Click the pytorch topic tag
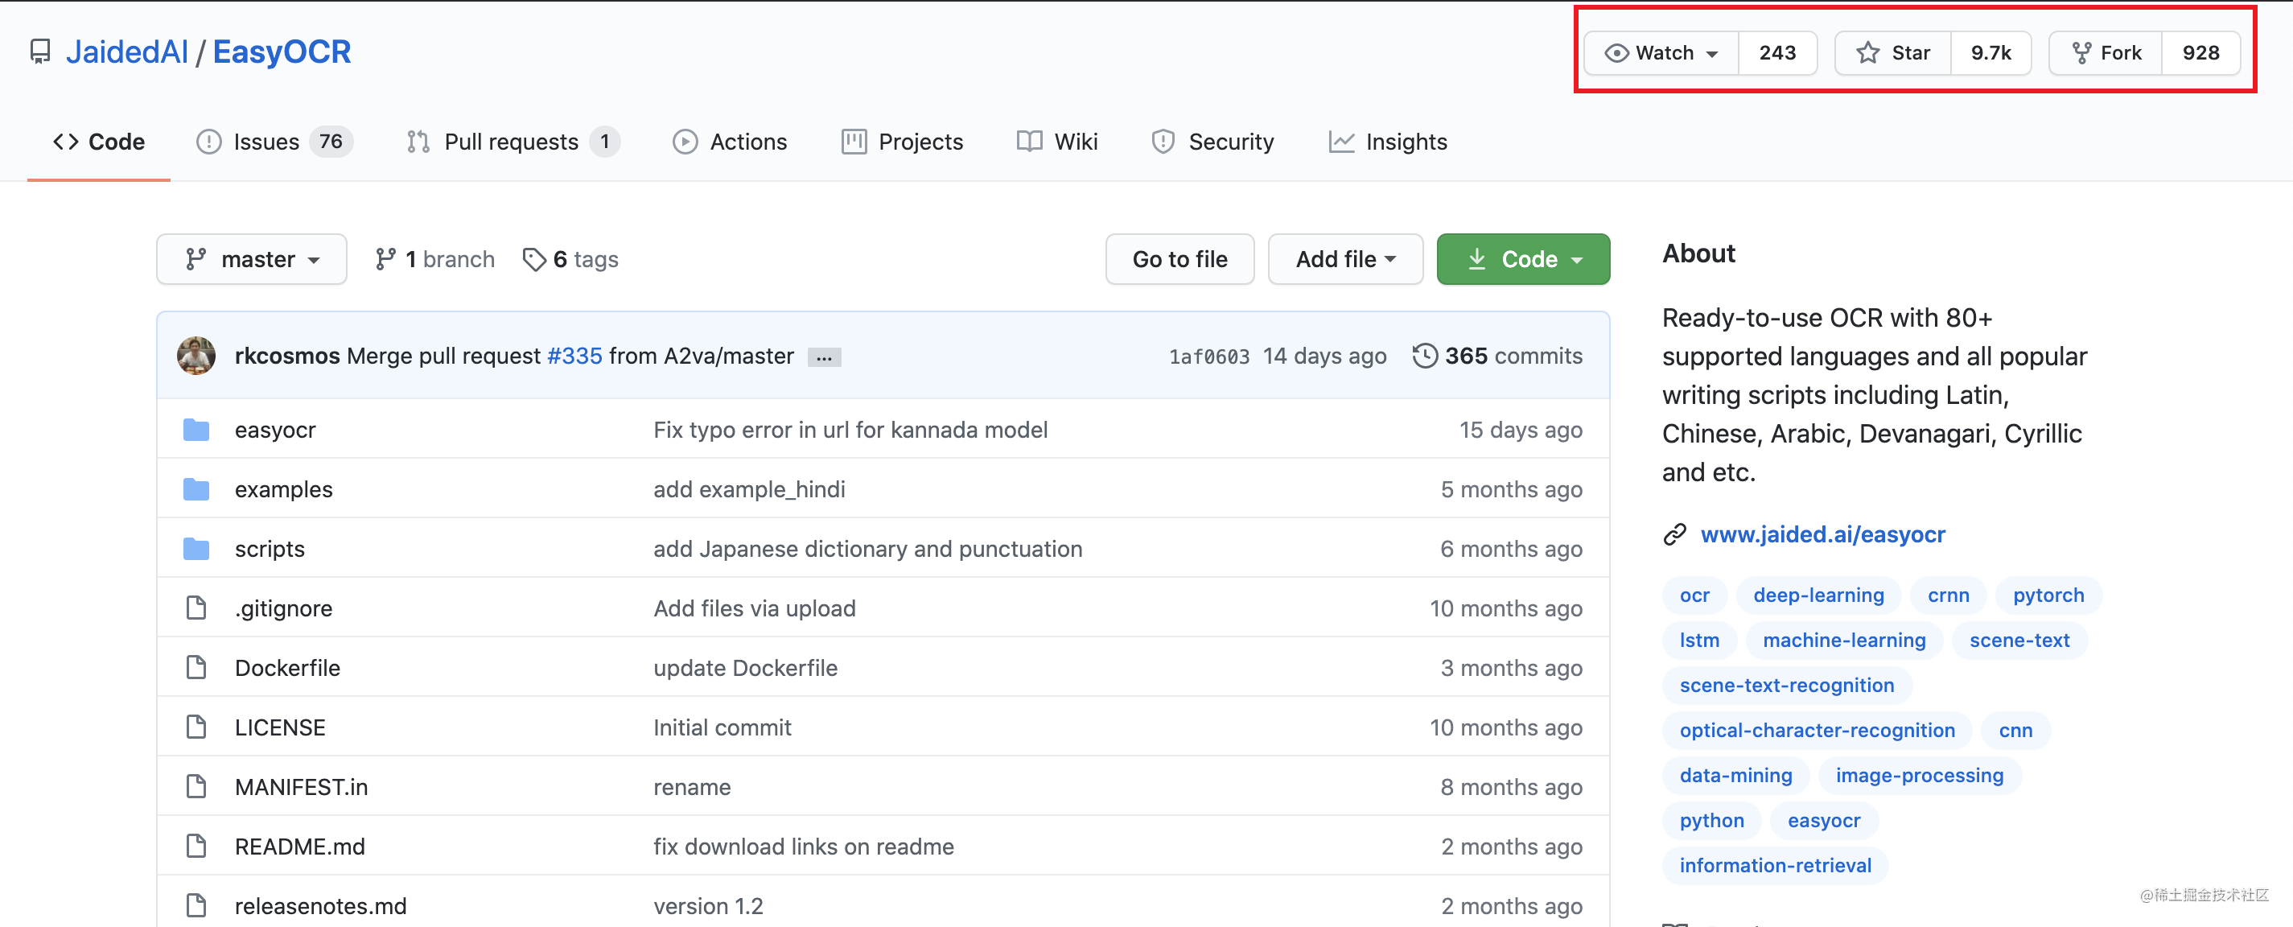Image resolution: width=2293 pixels, height=927 pixels. click(x=2048, y=595)
